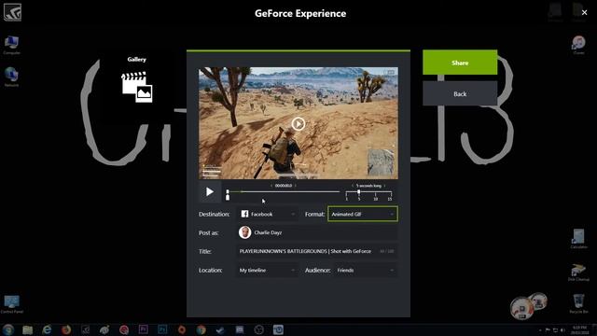The width and height of the screenshot is (597, 336).
Task: Open the Network desktop icon
Action: coord(11,77)
